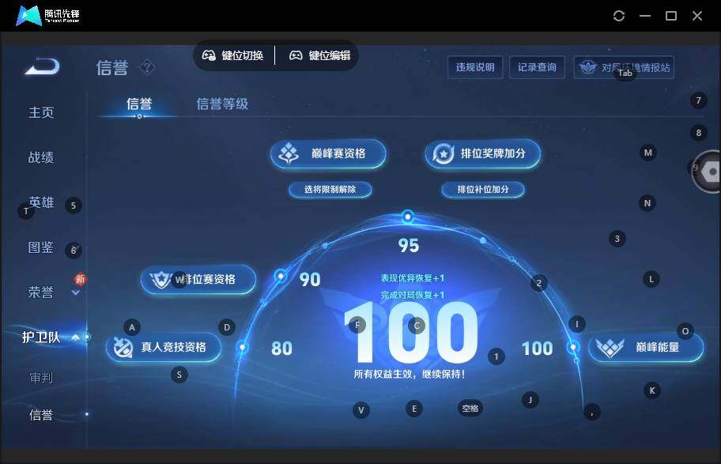The width and height of the screenshot is (721, 464).
Task: Click the gamepad icon for 键位切换
Action: (208, 55)
